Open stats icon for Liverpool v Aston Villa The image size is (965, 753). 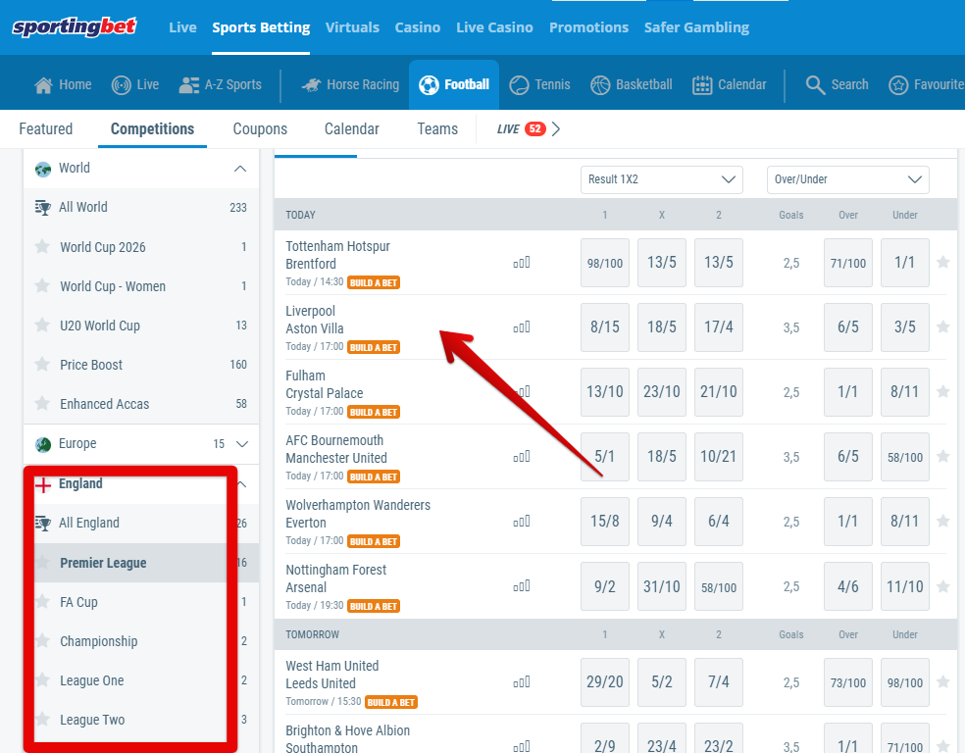522,327
